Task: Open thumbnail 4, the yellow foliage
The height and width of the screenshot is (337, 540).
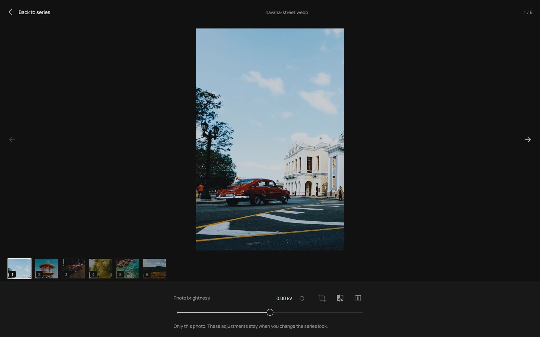Action: pyautogui.click(x=100, y=268)
